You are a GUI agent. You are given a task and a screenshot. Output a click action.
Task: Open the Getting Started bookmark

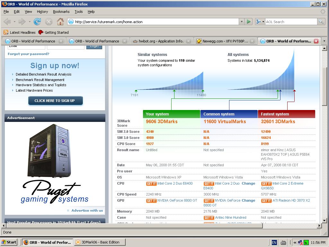coord(54,32)
